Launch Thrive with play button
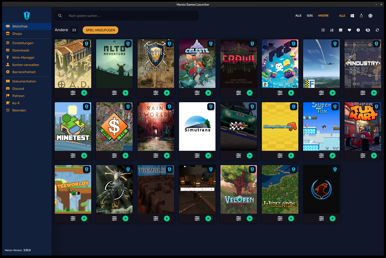Image resolution: width=386 pixels, height=258 pixels. pyautogui.click(x=125, y=219)
